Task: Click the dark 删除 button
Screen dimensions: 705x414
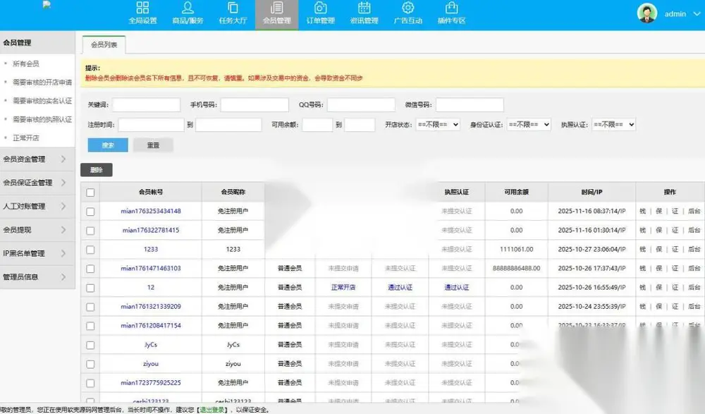Action: (96, 170)
